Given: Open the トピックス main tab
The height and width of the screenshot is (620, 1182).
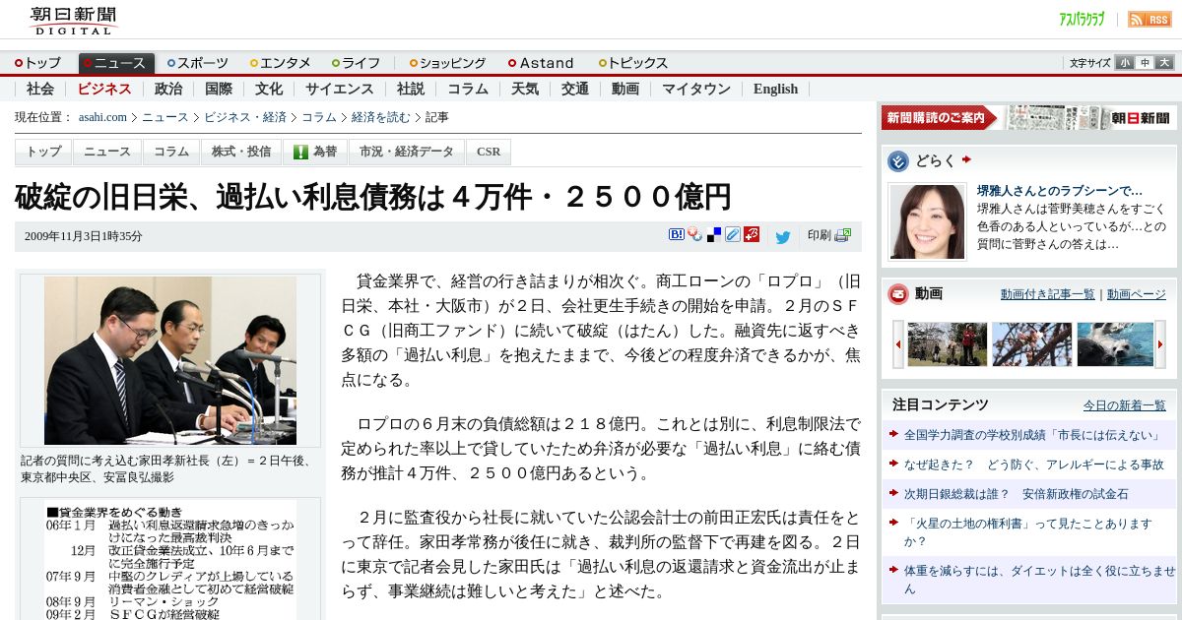Looking at the screenshot, I should coord(632,63).
